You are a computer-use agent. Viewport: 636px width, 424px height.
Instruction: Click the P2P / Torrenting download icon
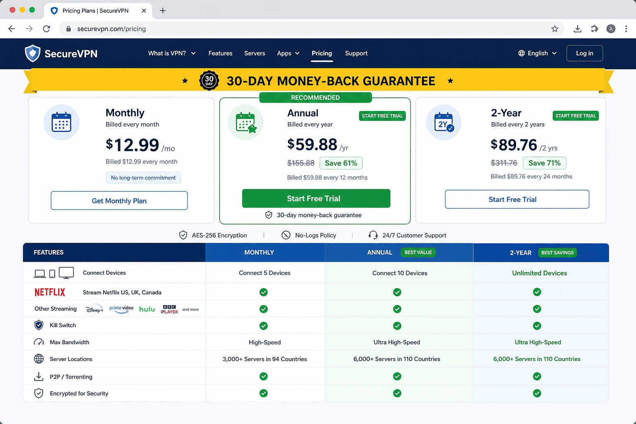click(x=39, y=376)
